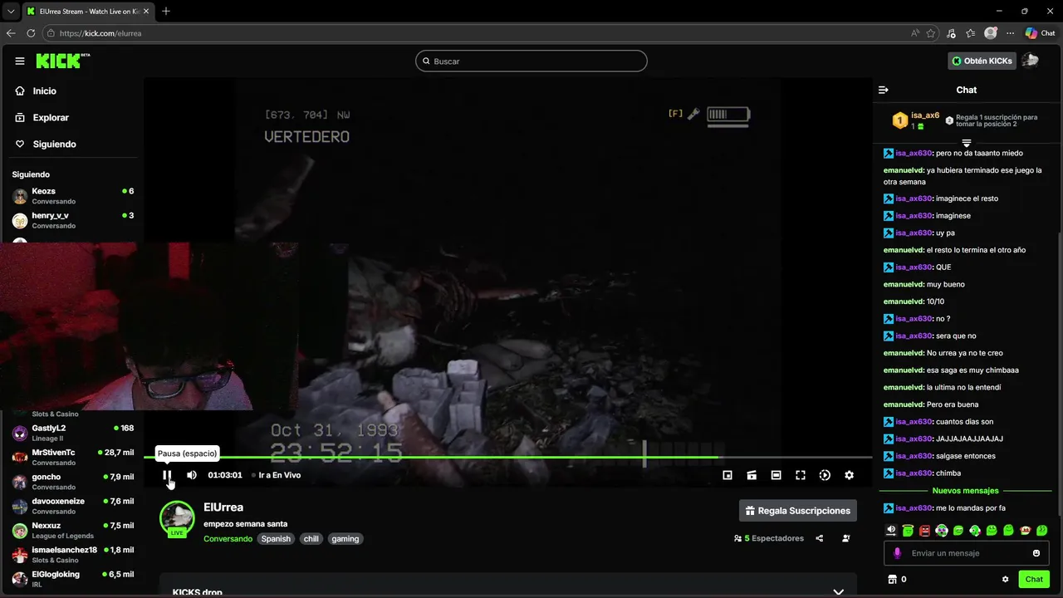Open MrStivenTc recommended channel
The image size is (1063, 598).
[x=73, y=457]
